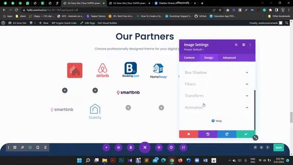Viewport: 293px width, 165px height.
Task: Redo change in Image Settings
Action: (227, 134)
